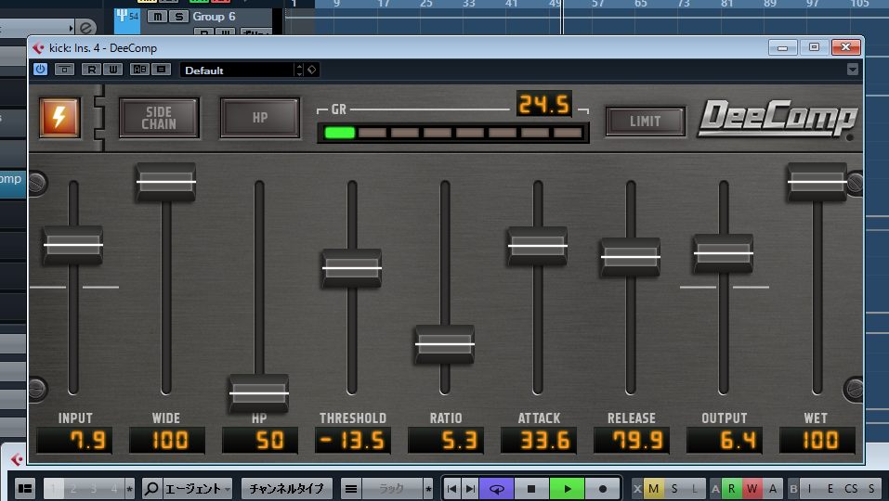Screen dimensions: 889x501
Task: Click the RELEASE fader handle
Action: tap(631, 257)
